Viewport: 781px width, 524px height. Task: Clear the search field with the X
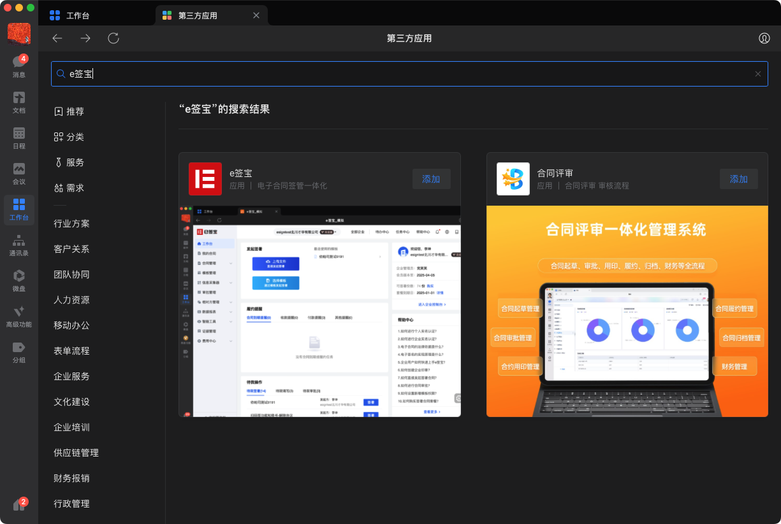point(758,74)
